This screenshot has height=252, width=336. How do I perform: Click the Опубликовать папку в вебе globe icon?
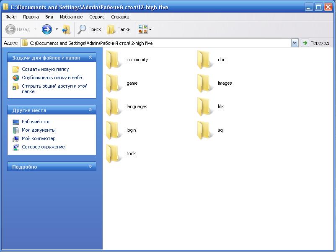16,78
